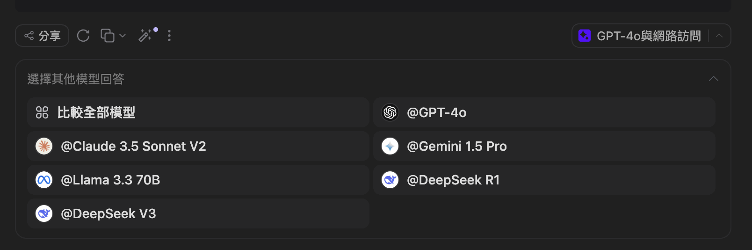
Task: Click the share icon button
Action: [x=29, y=36]
